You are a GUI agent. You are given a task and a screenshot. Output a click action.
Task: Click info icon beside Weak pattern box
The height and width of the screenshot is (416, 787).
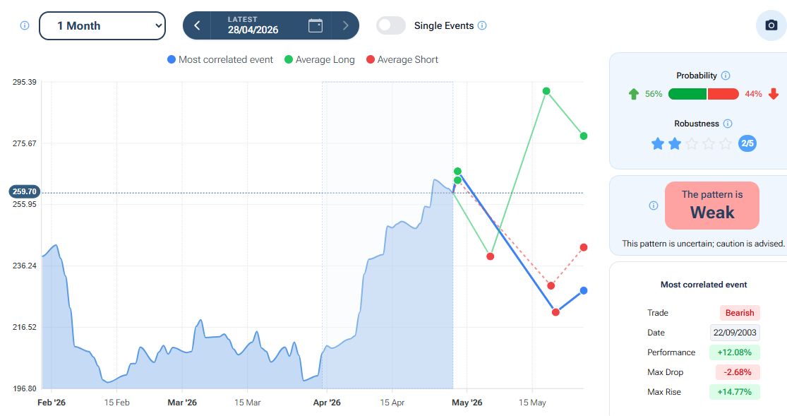click(654, 206)
